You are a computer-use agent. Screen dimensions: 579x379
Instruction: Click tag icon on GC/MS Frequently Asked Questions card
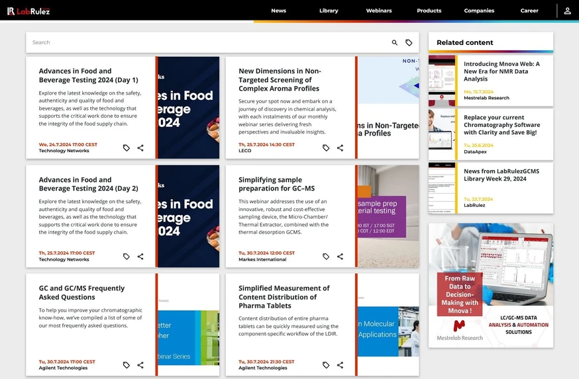coord(127,365)
